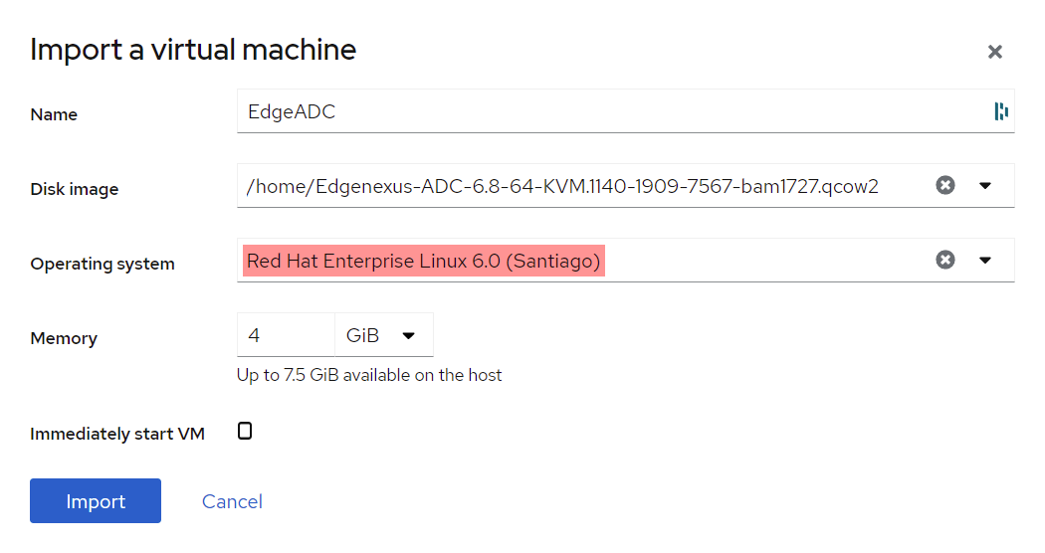Screen dimensions: 1045x553
Task: Click the Name label
Action: tap(54, 114)
